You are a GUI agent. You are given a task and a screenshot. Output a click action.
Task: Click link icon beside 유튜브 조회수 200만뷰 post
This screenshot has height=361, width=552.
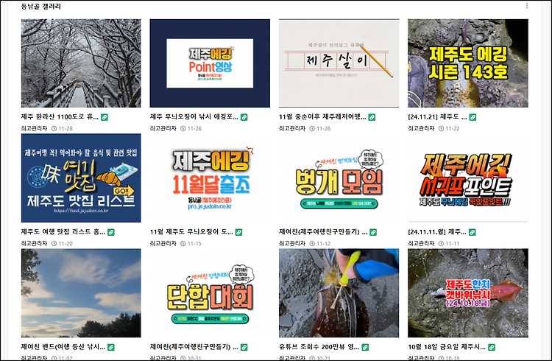coord(365,347)
